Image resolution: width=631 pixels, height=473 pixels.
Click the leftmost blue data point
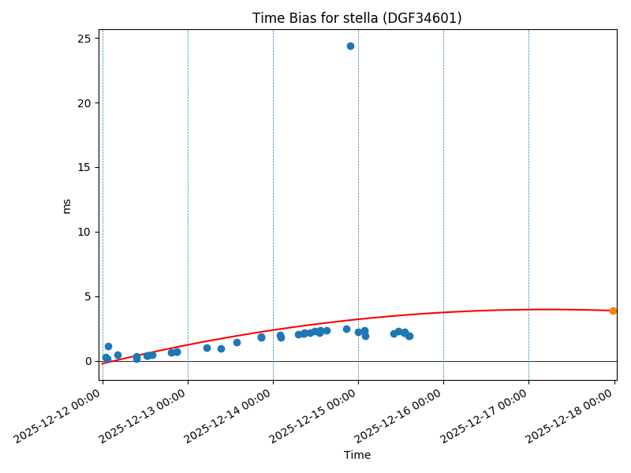105,357
